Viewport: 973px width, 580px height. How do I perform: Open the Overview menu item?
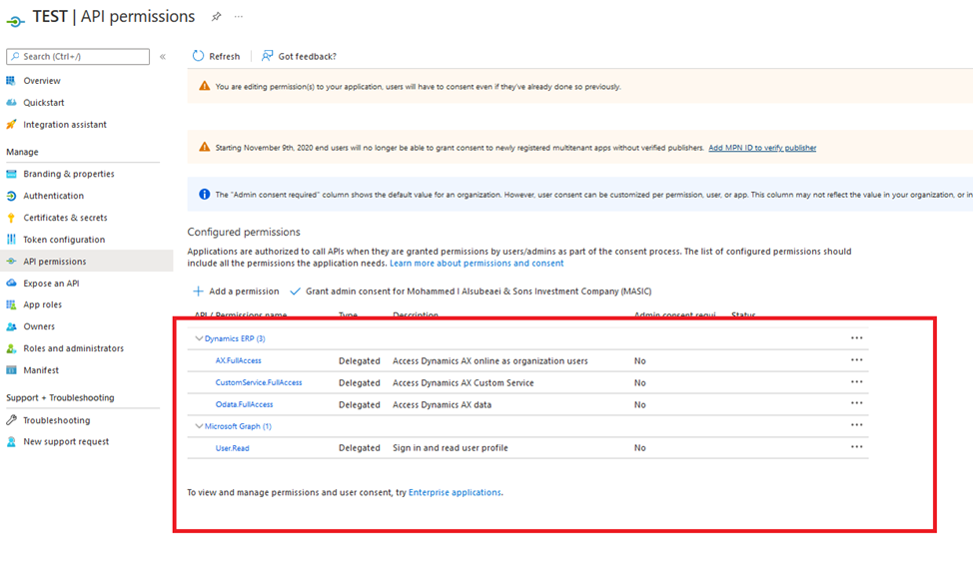pyautogui.click(x=42, y=81)
